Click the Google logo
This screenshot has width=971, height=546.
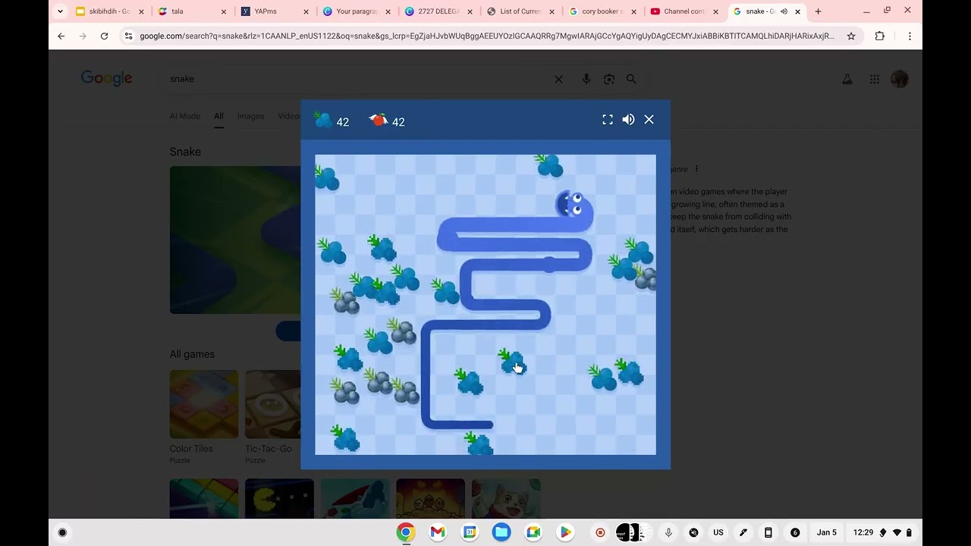(107, 78)
